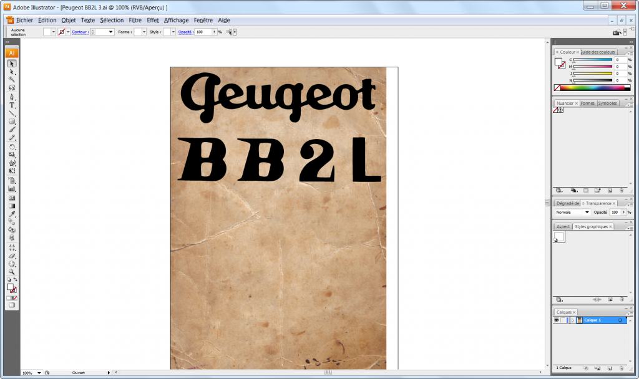Open the Fenêtre menu

(x=203, y=20)
